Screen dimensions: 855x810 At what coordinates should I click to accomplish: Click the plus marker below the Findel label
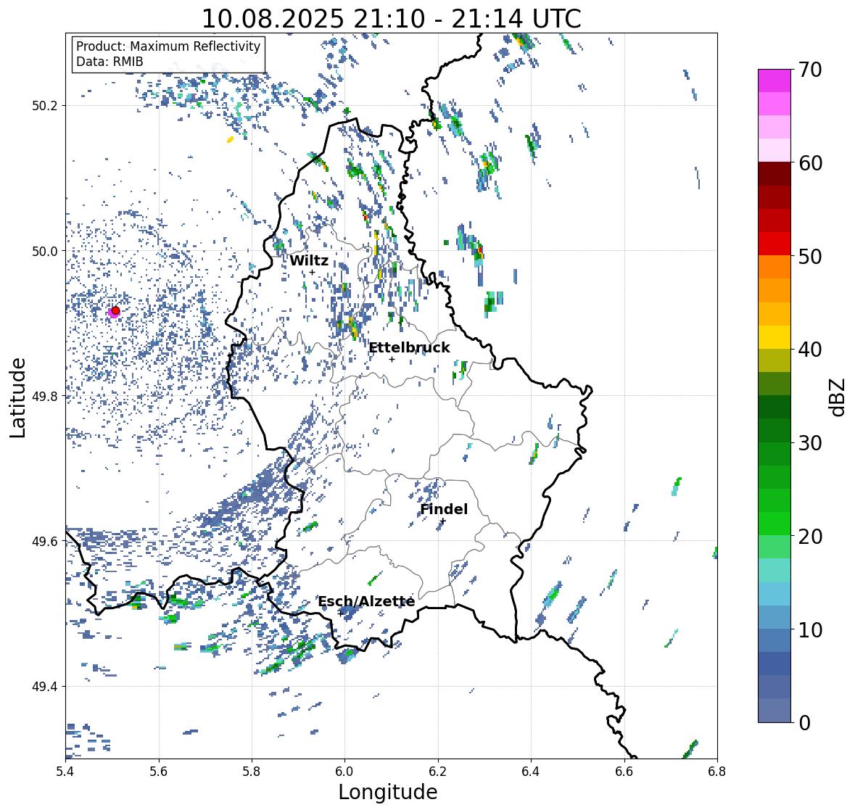tap(443, 521)
